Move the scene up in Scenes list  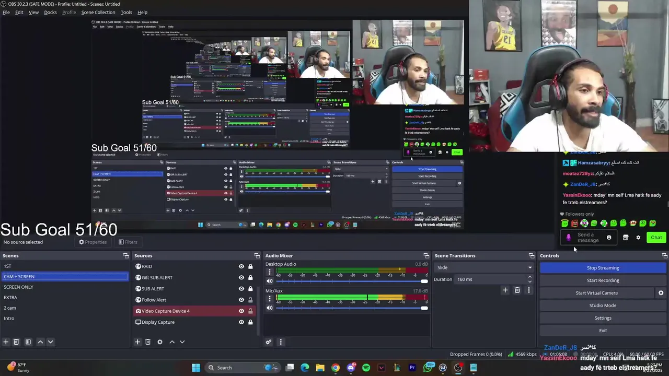click(x=40, y=342)
